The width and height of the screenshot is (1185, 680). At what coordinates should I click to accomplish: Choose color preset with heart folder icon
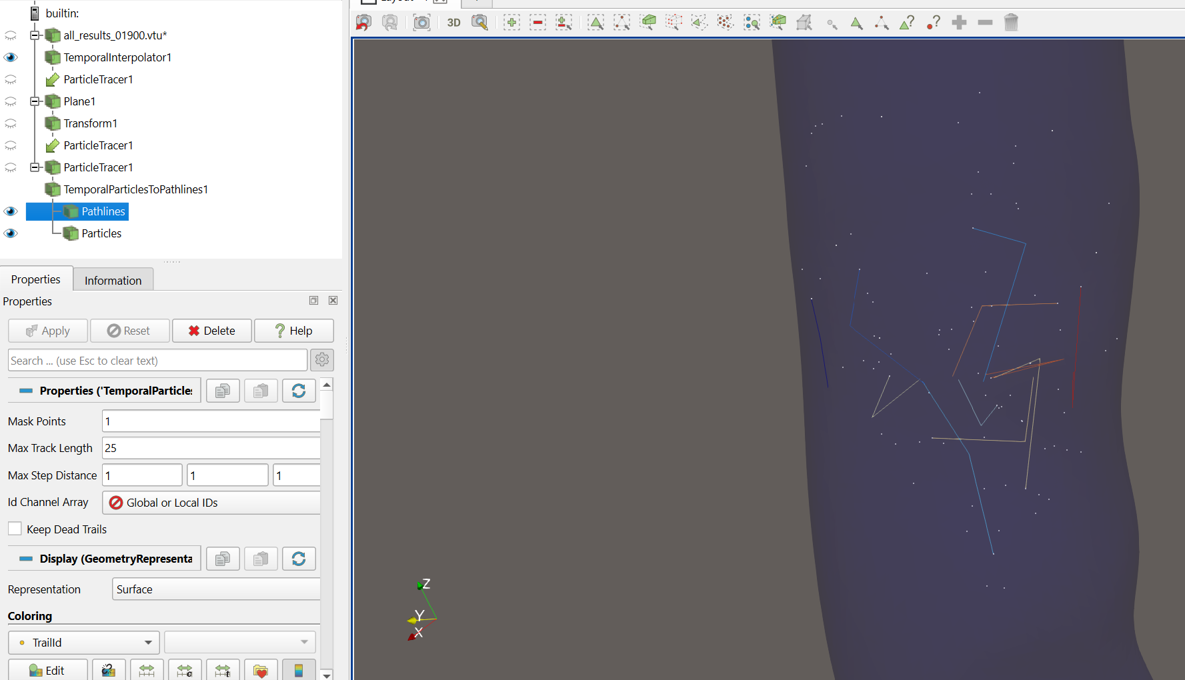(261, 670)
